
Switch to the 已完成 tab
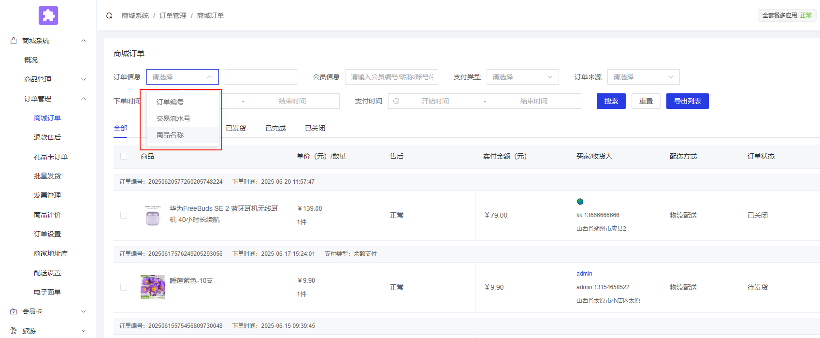[x=275, y=128]
